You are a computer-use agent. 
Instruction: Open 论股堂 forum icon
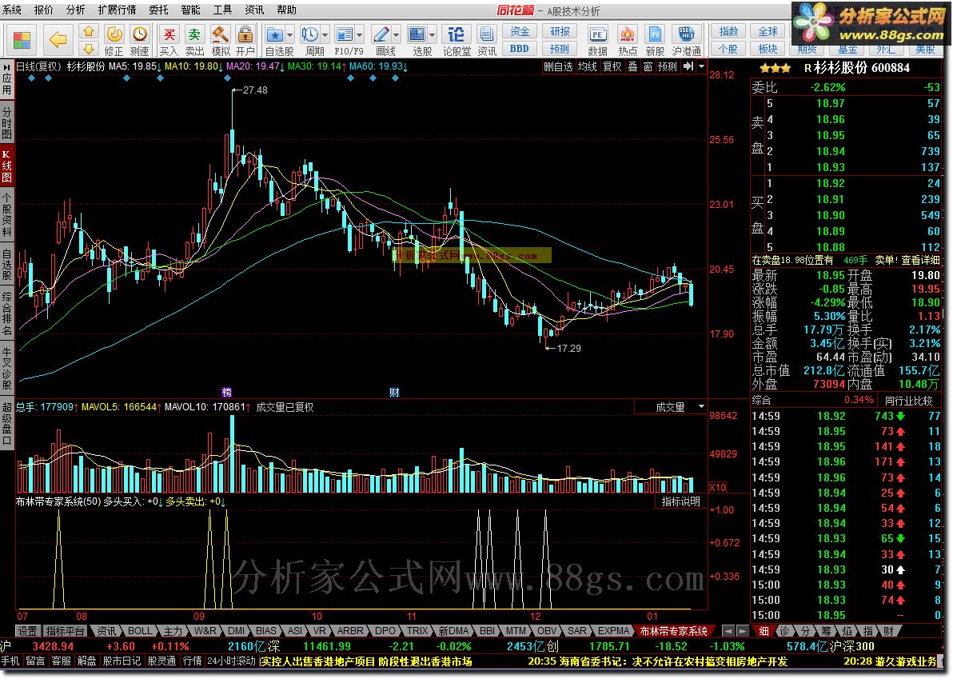click(x=457, y=41)
